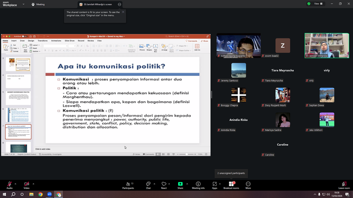The width and height of the screenshot is (353, 198).
Task: Close the shared content size tooltip
Action: pyautogui.click(x=123, y=12)
